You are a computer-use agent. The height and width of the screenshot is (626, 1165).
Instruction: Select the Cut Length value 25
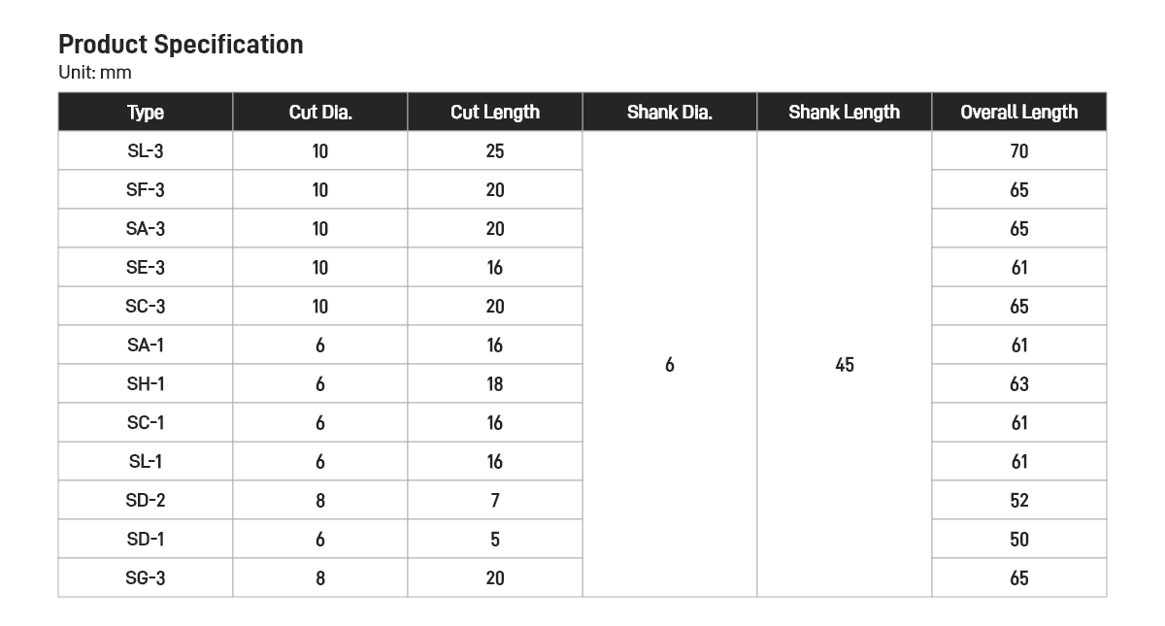(495, 150)
